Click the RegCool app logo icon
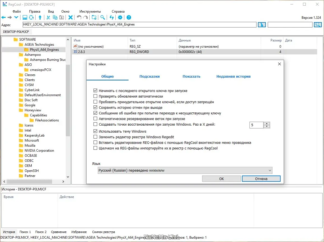The width and height of the screenshot is (324, 242). (4, 4)
